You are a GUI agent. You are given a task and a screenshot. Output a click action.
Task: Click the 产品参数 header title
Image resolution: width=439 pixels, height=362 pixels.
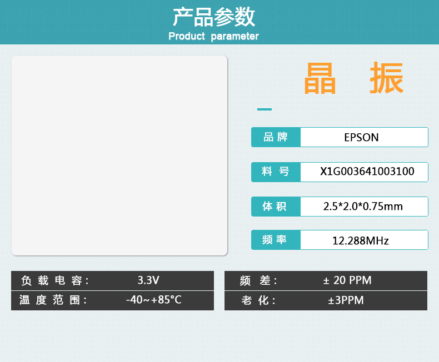pyautogui.click(x=213, y=17)
